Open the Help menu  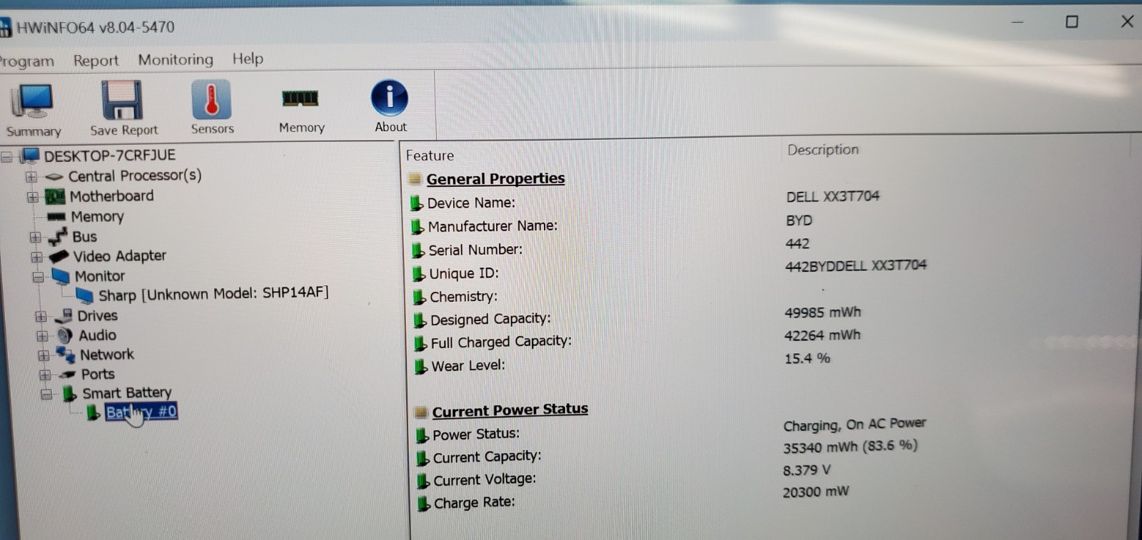click(248, 58)
